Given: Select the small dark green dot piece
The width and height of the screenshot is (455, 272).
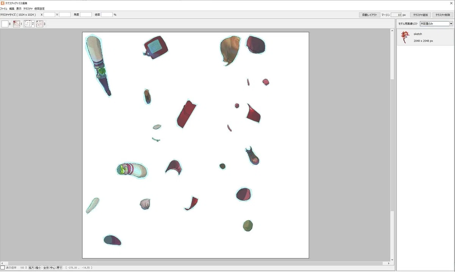Looking at the screenshot, I should tap(222, 166).
